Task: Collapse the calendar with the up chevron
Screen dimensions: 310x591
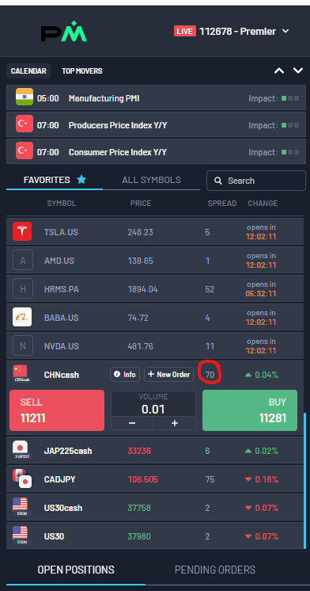Action: click(x=279, y=71)
